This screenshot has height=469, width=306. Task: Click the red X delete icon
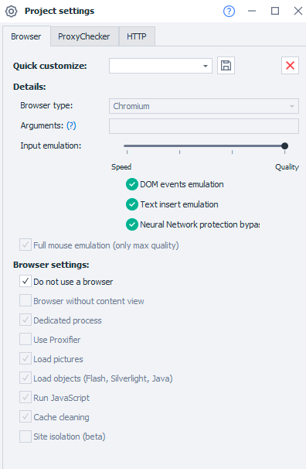[x=290, y=66]
